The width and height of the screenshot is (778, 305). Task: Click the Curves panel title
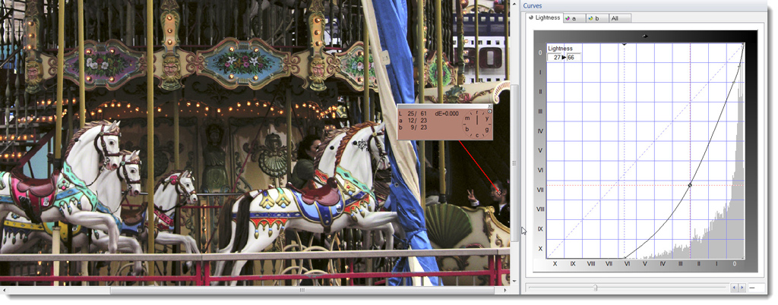[533, 6]
